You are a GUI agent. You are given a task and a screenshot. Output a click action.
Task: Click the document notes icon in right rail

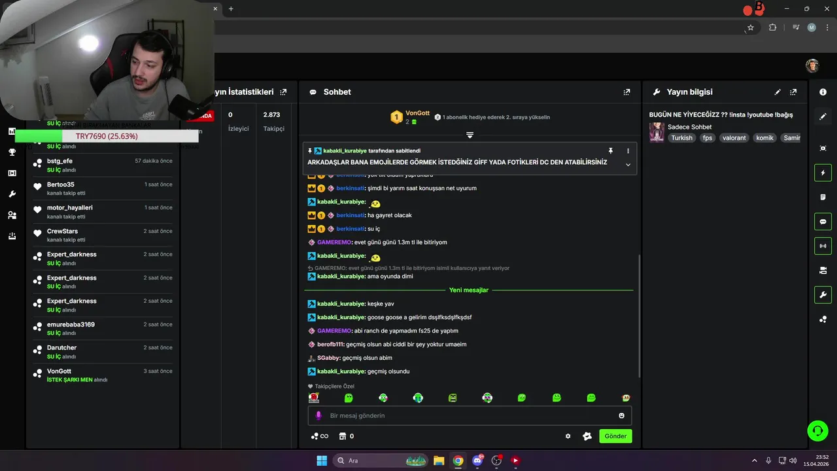[x=823, y=197]
